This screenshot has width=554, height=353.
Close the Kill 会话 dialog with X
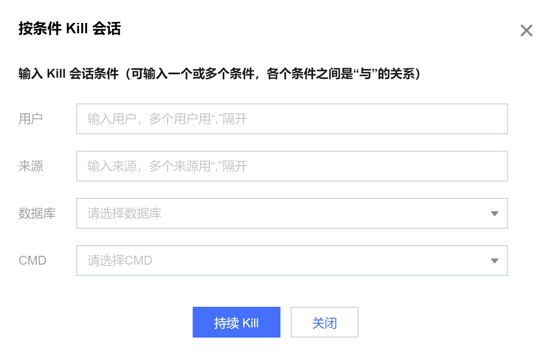[x=526, y=30]
